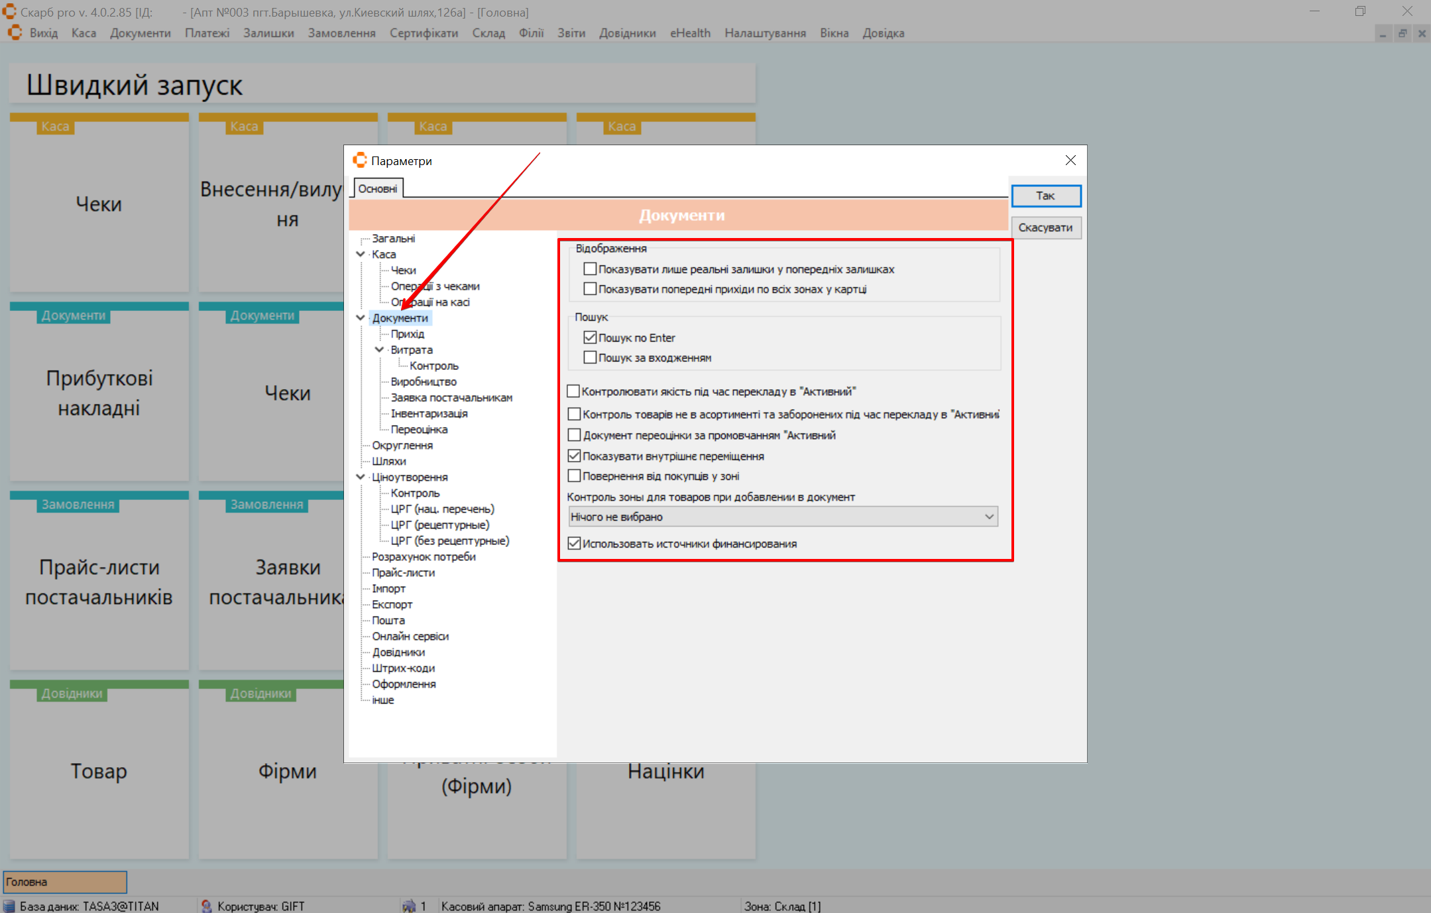Click the Параметри dialog logo icon
The image size is (1431, 913).
click(360, 160)
